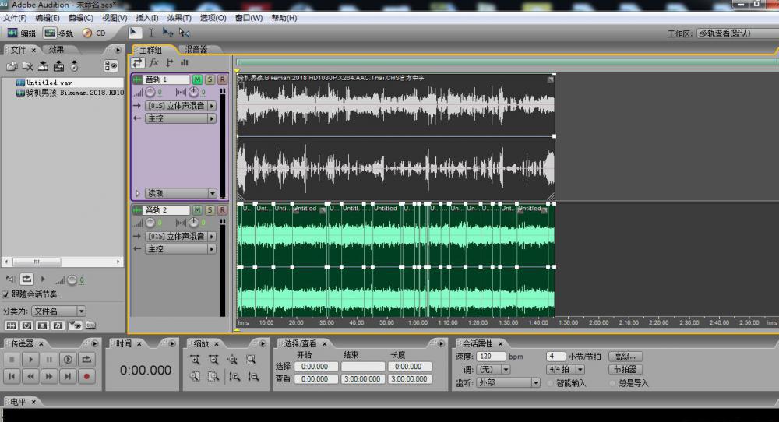Adjust Files panel preview volume knob
This screenshot has height=422, width=779.
[x=72, y=280]
